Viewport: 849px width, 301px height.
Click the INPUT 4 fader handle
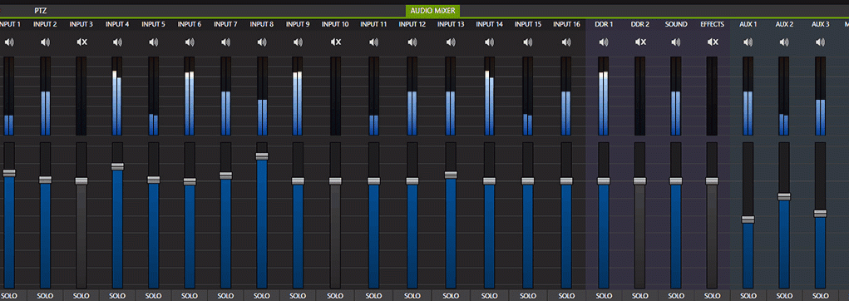pyautogui.click(x=117, y=167)
